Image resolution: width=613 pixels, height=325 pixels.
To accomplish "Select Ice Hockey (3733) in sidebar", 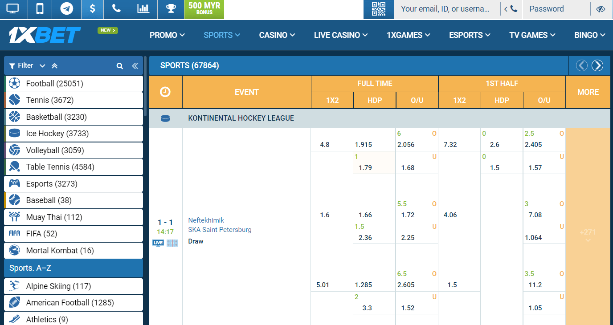I will pos(74,134).
